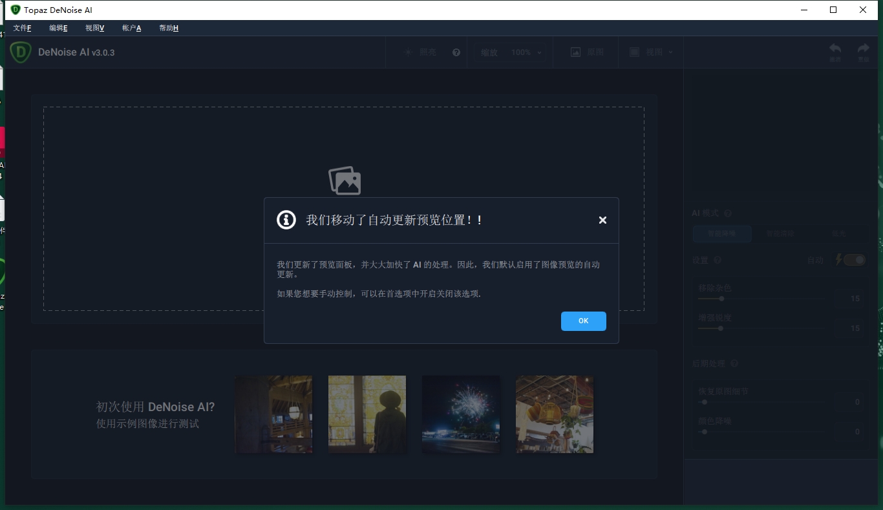
Task: Select the 低光 AI mode tab
Action: pos(838,233)
